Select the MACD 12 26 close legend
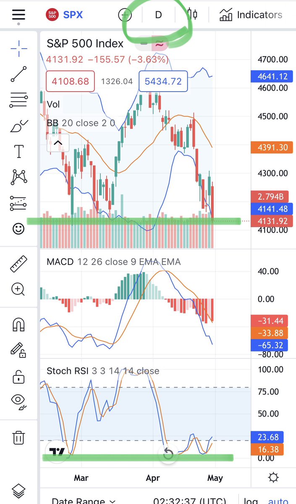This screenshot has width=296, height=504. point(113,262)
